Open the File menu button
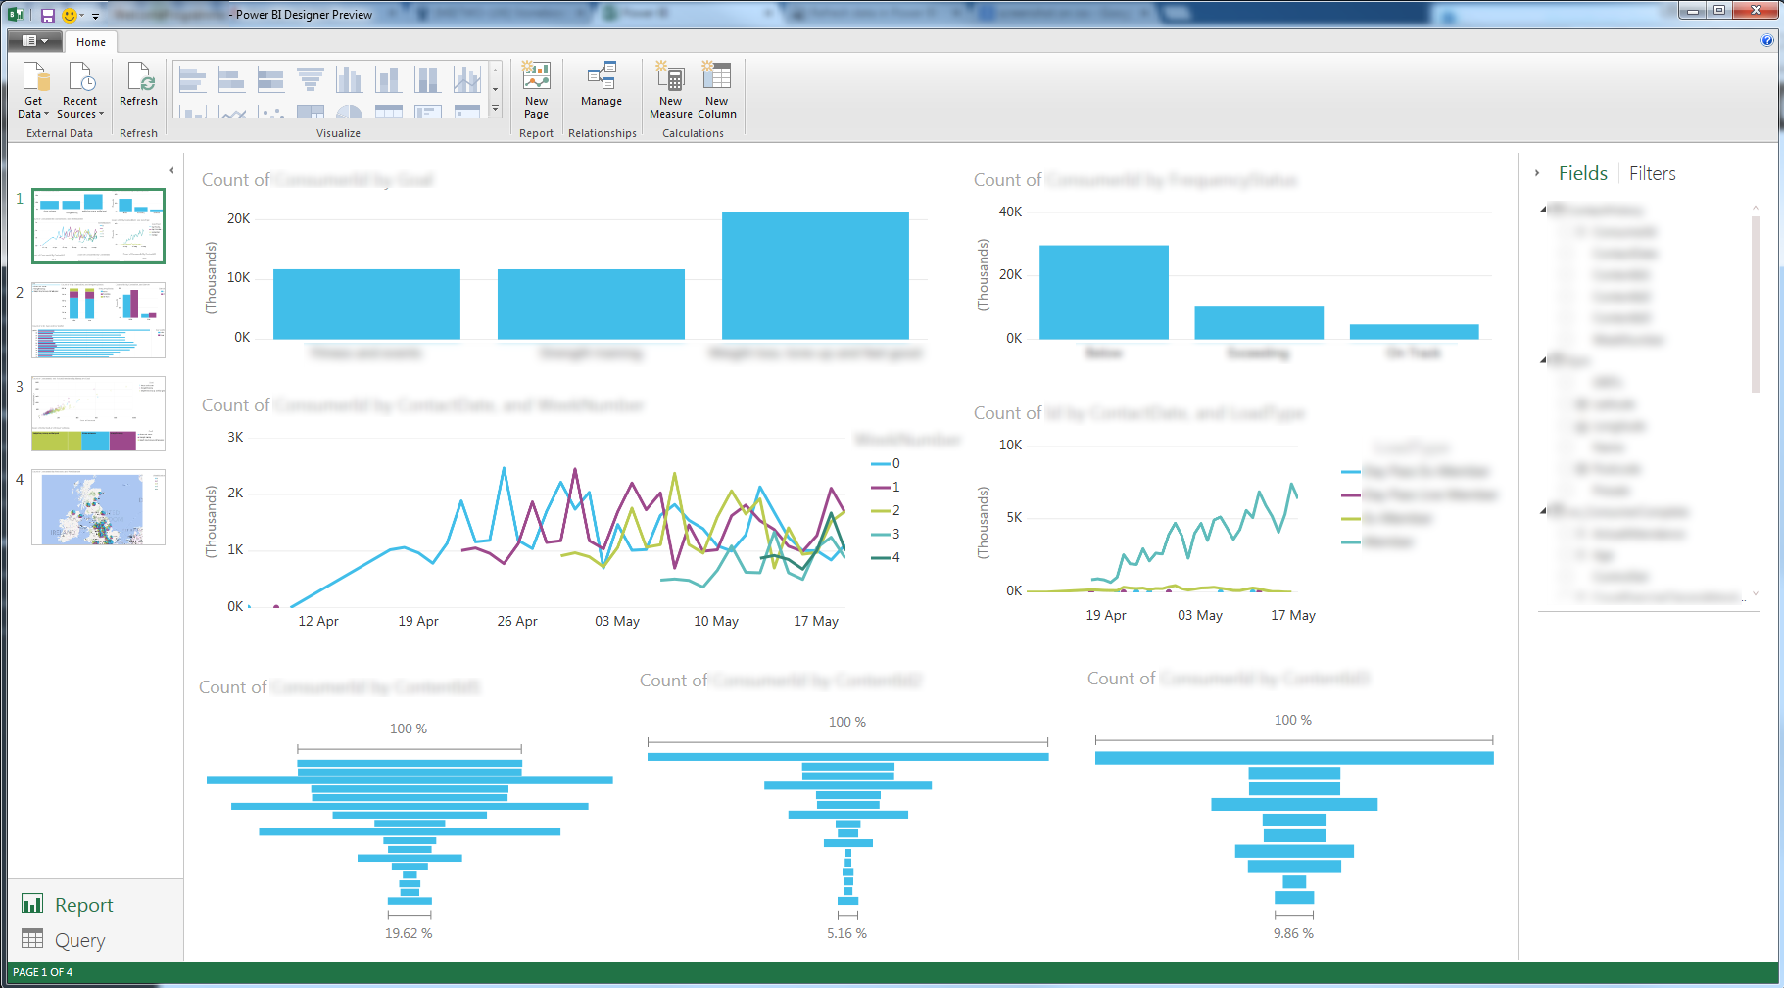Viewport: 1784px width, 988px height. point(35,41)
